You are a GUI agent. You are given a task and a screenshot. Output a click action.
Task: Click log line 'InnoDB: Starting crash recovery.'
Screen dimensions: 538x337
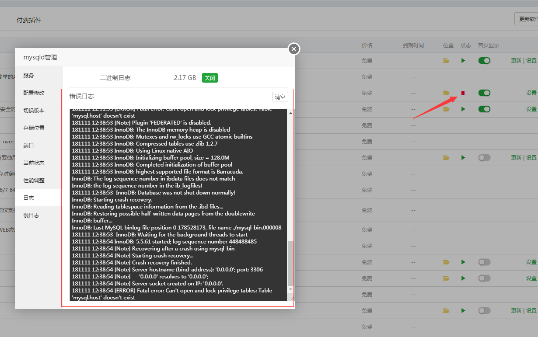(x=112, y=200)
